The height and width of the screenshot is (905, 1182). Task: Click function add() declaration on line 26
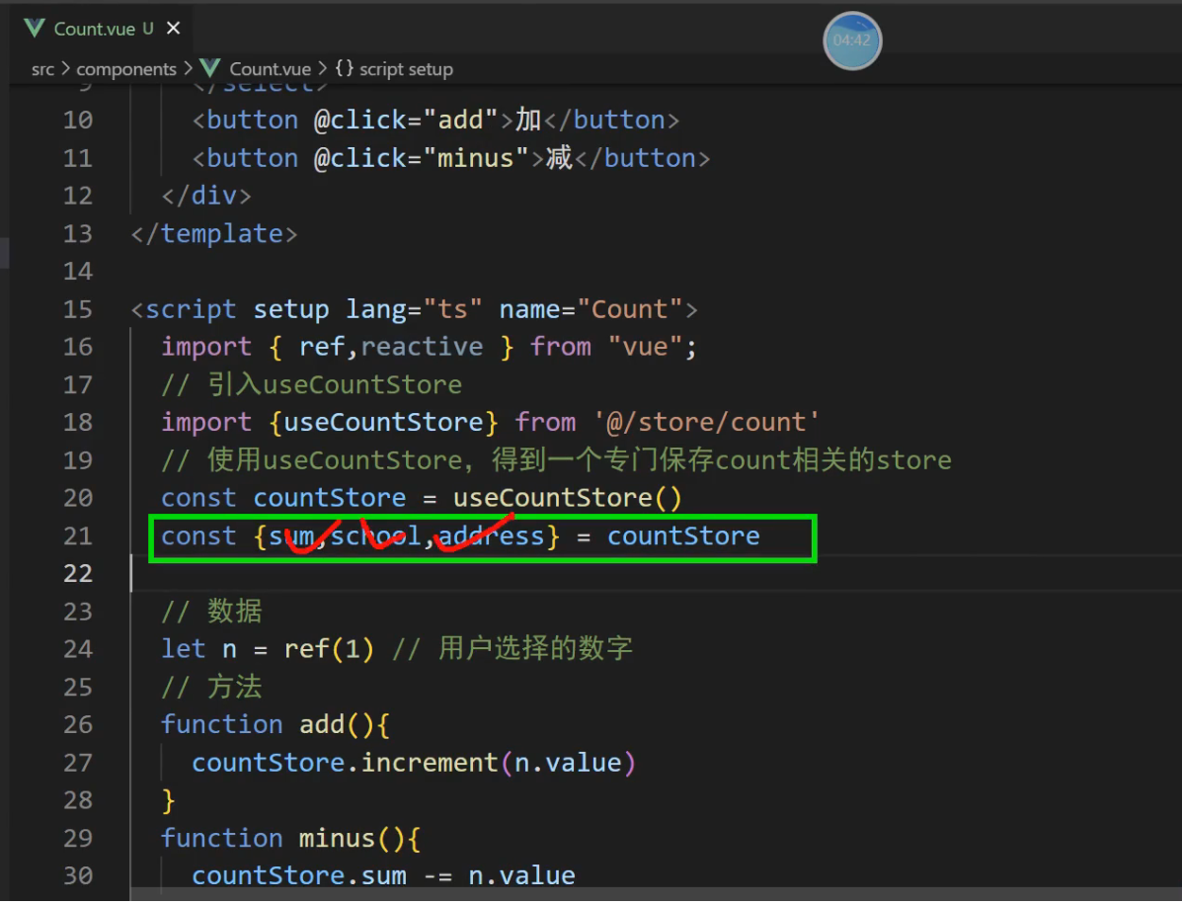tap(276, 725)
